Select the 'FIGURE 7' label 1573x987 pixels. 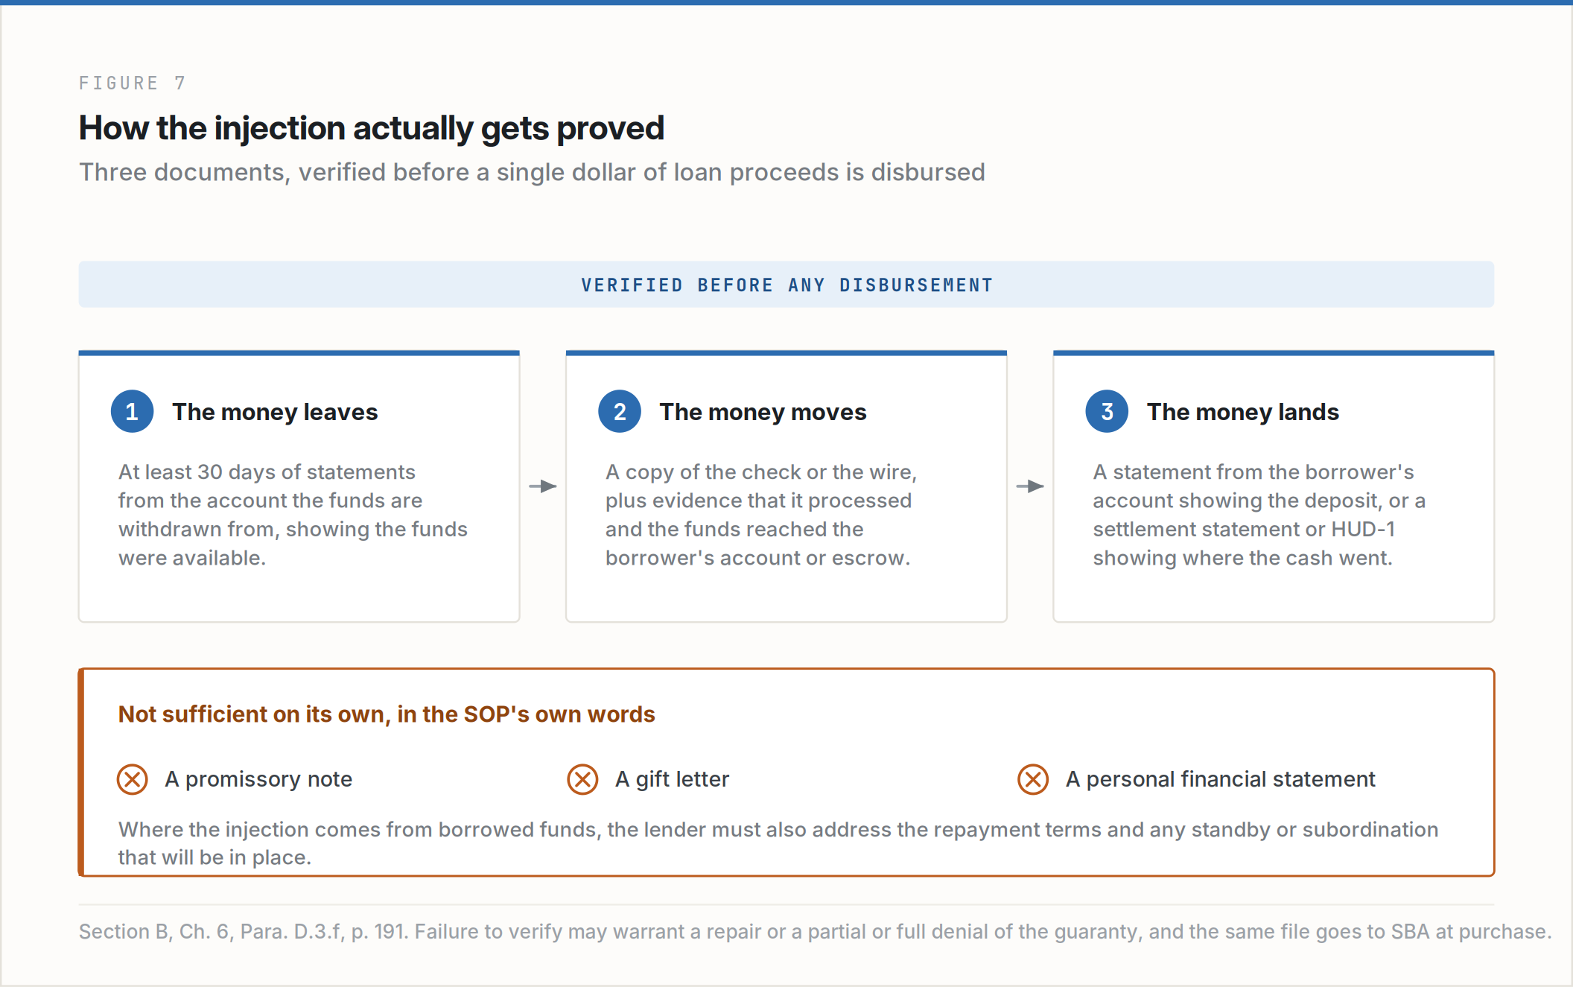pyautogui.click(x=133, y=83)
